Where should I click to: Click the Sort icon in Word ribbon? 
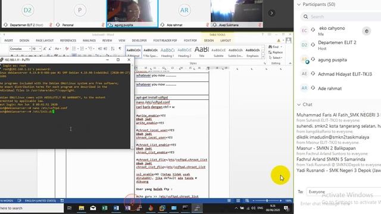pyautogui.click(x=113, y=49)
